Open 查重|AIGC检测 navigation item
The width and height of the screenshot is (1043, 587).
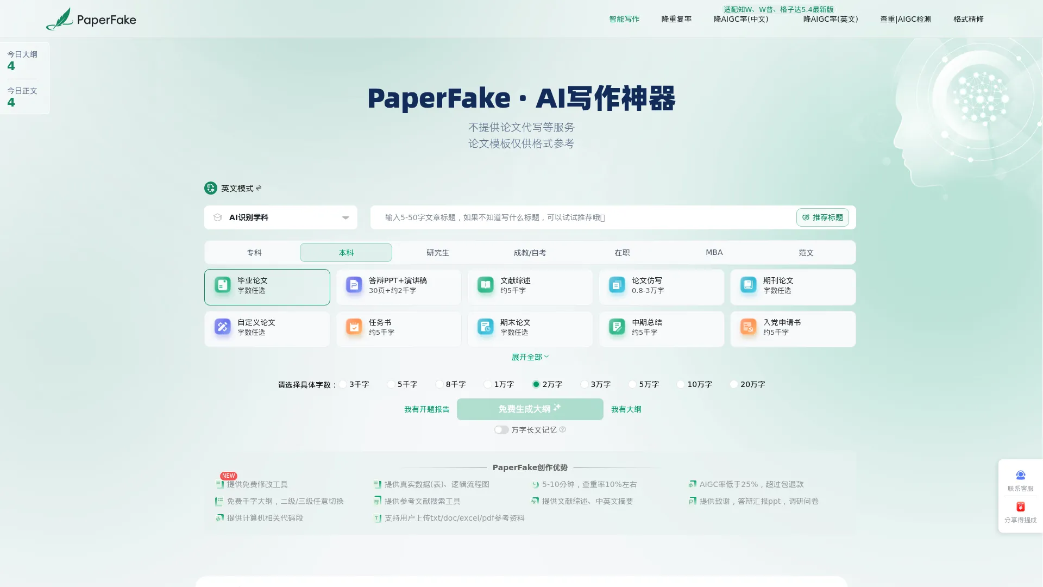(x=906, y=19)
